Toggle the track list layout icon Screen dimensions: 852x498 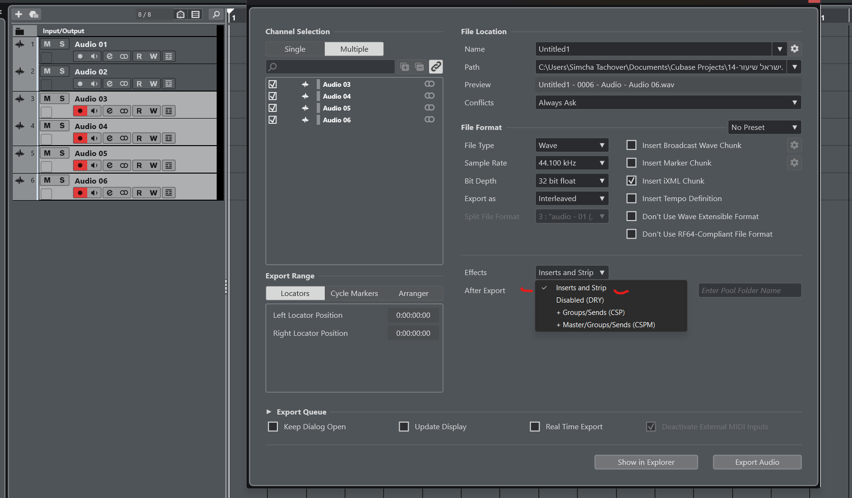pyautogui.click(x=195, y=14)
